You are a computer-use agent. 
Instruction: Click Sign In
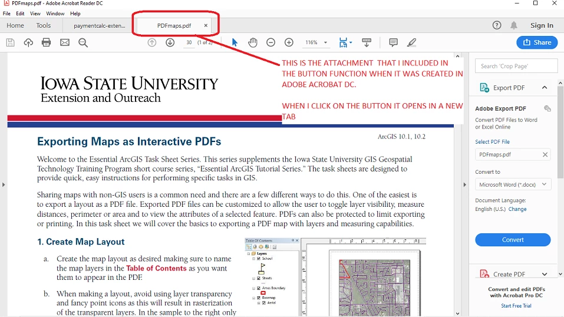tap(542, 25)
